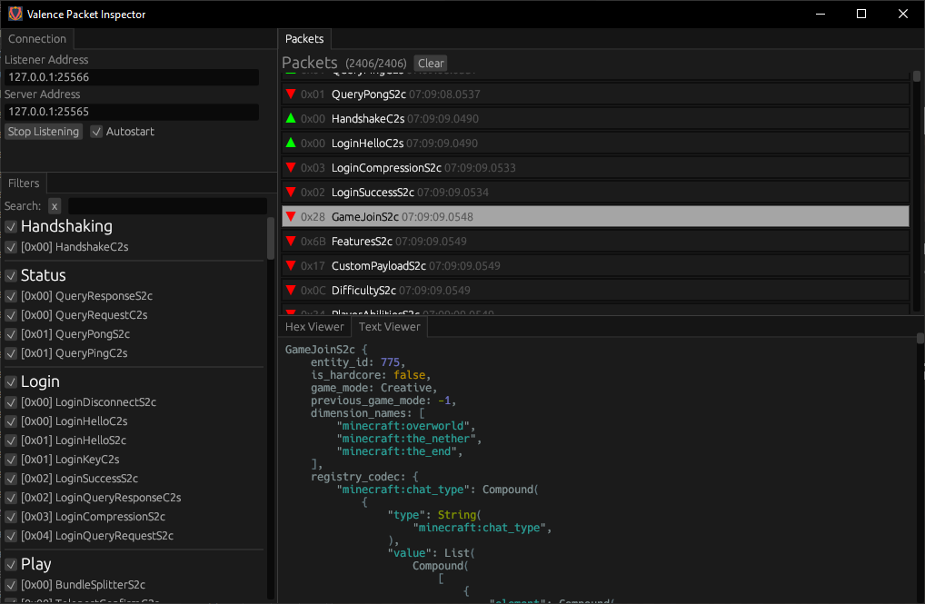Viewport: 925px width, 604px height.
Task: Switch to the Hex Viewer tab
Action: click(314, 326)
